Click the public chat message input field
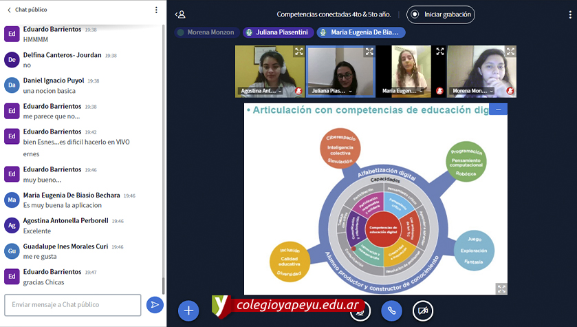This screenshot has width=577, height=327. pyautogui.click(x=73, y=304)
